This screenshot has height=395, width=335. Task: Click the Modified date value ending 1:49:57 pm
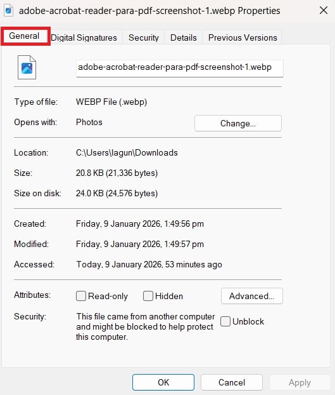tap(140, 244)
